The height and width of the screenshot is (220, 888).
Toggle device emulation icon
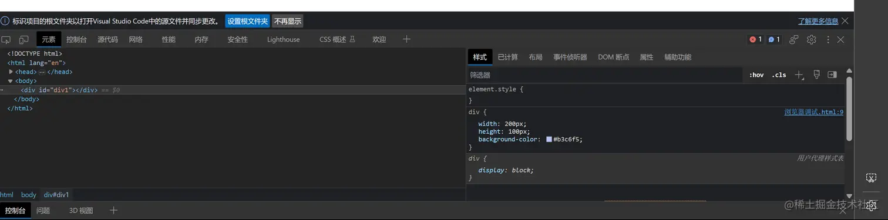[x=24, y=40]
